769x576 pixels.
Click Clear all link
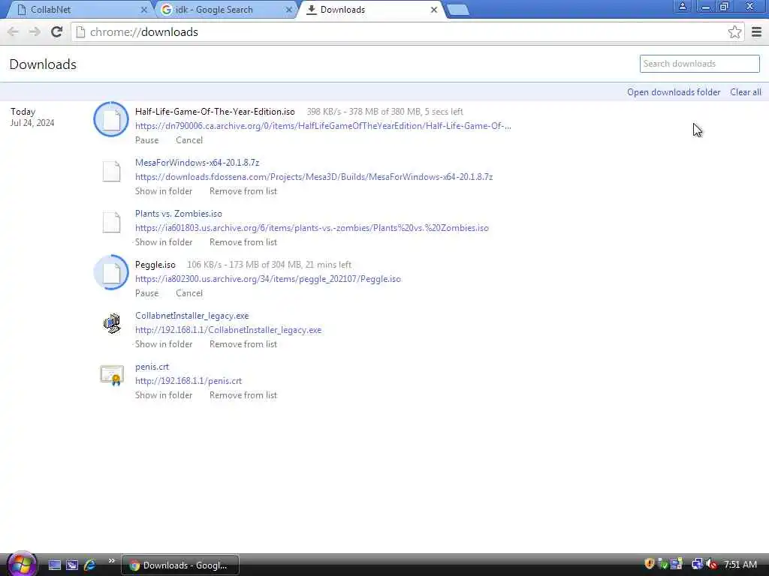(746, 92)
